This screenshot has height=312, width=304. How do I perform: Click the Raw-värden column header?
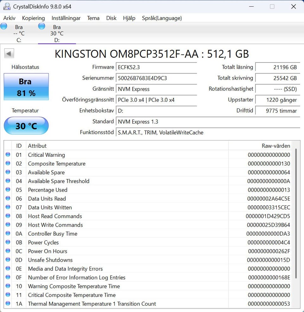[x=260, y=146]
